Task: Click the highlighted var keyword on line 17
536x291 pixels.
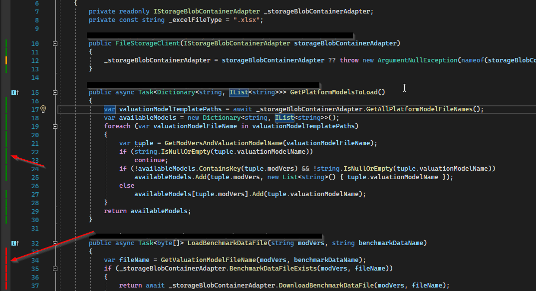Action: tap(109, 109)
